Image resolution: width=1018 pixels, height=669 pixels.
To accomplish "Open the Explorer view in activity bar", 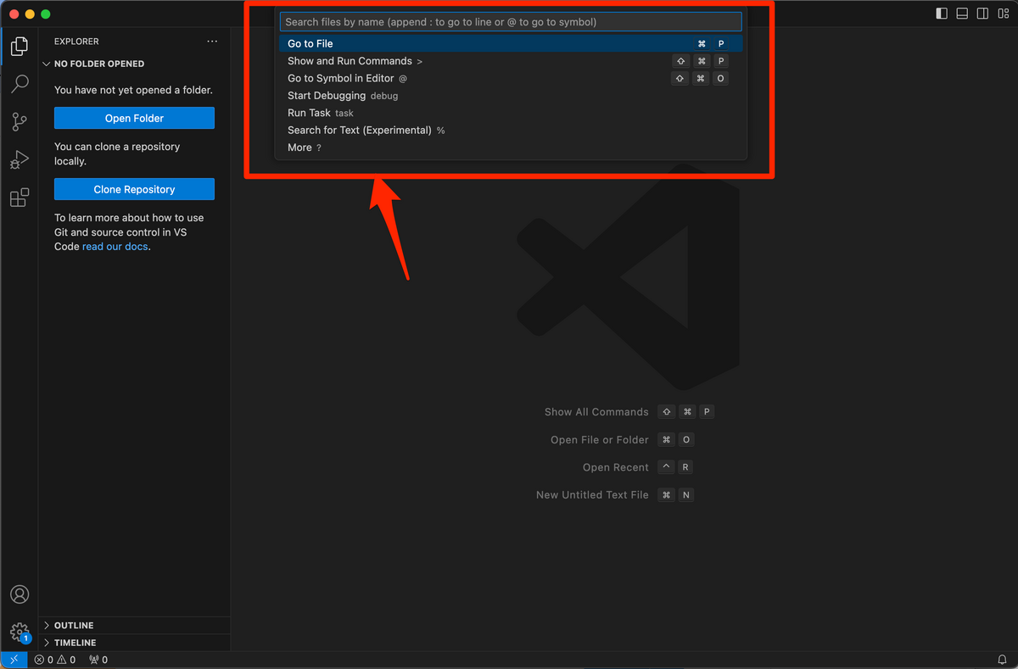I will tap(19, 47).
